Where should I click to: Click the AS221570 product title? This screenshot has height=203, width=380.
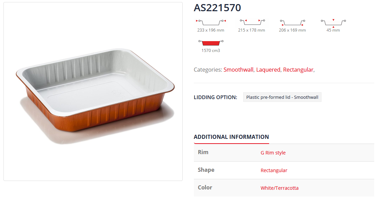tap(217, 8)
